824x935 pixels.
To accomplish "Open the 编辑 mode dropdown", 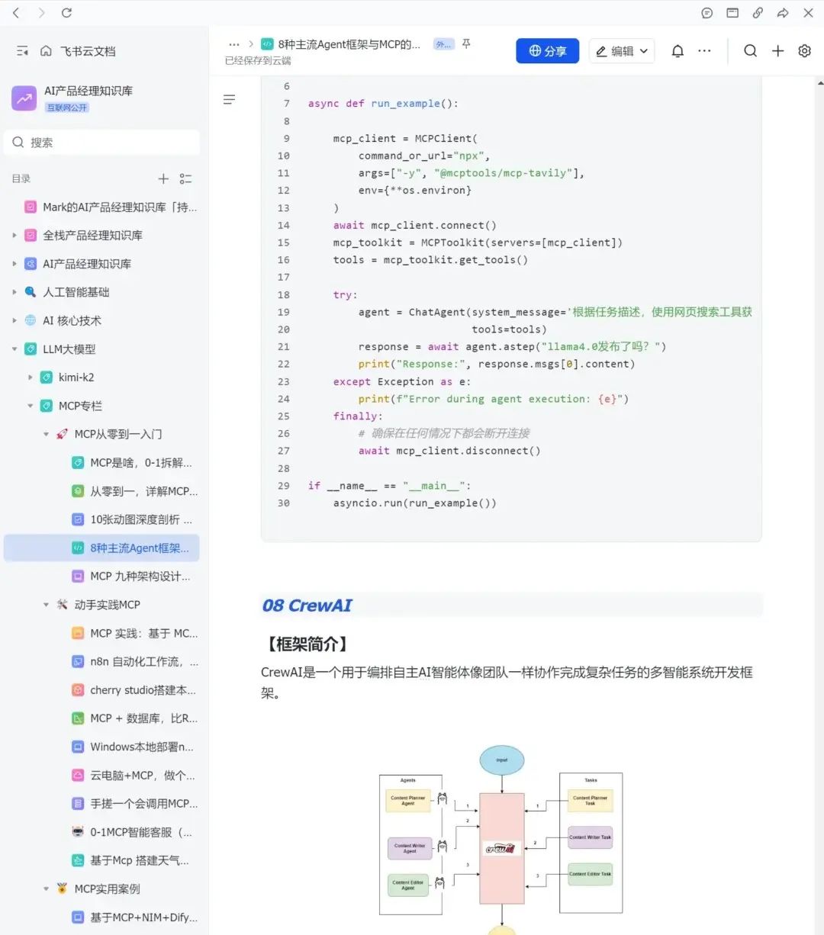I will pos(622,51).
